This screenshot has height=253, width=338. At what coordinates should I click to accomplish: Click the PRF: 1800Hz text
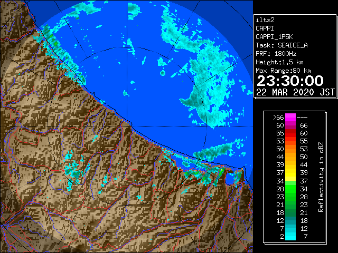(x=276, y=54)
